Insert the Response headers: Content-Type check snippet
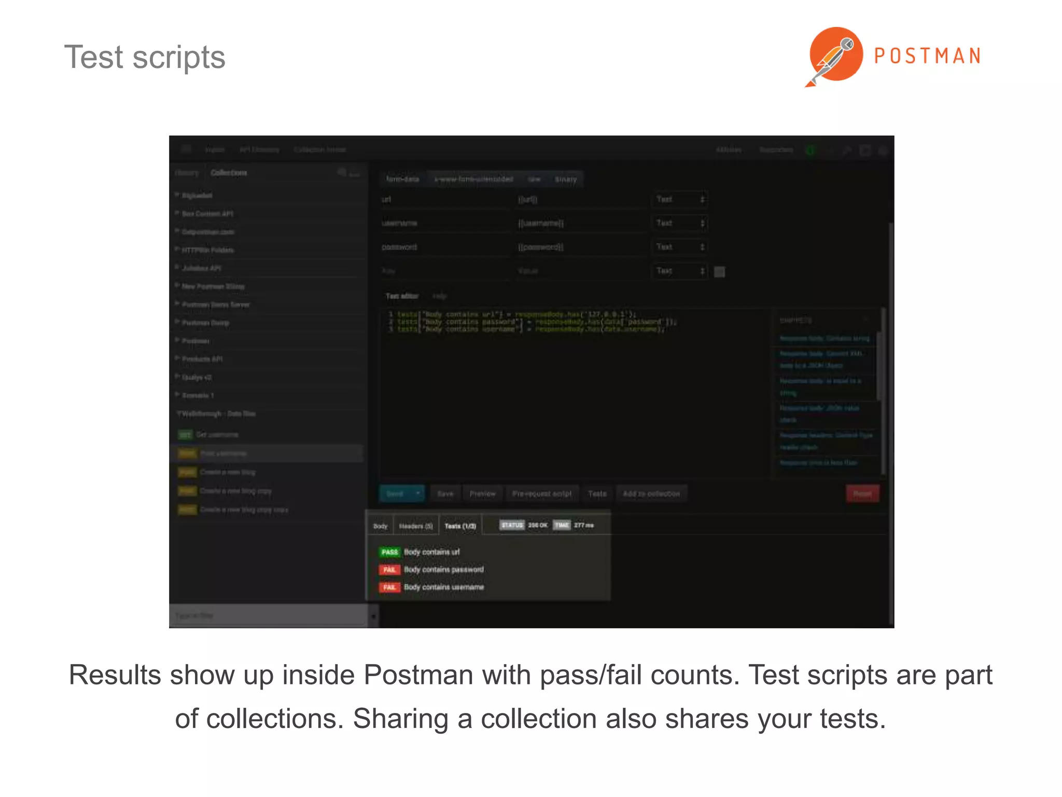 pos(826,441)
